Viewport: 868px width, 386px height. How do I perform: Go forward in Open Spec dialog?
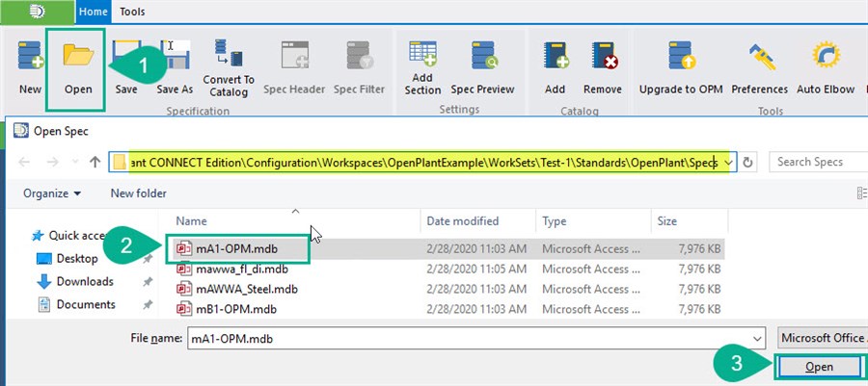point(54,163)
